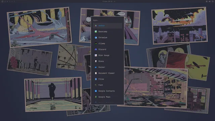This screenshot has height=121, width=215.
Task: Switch to workspace 3 in top bar
Action: [10, 1]
